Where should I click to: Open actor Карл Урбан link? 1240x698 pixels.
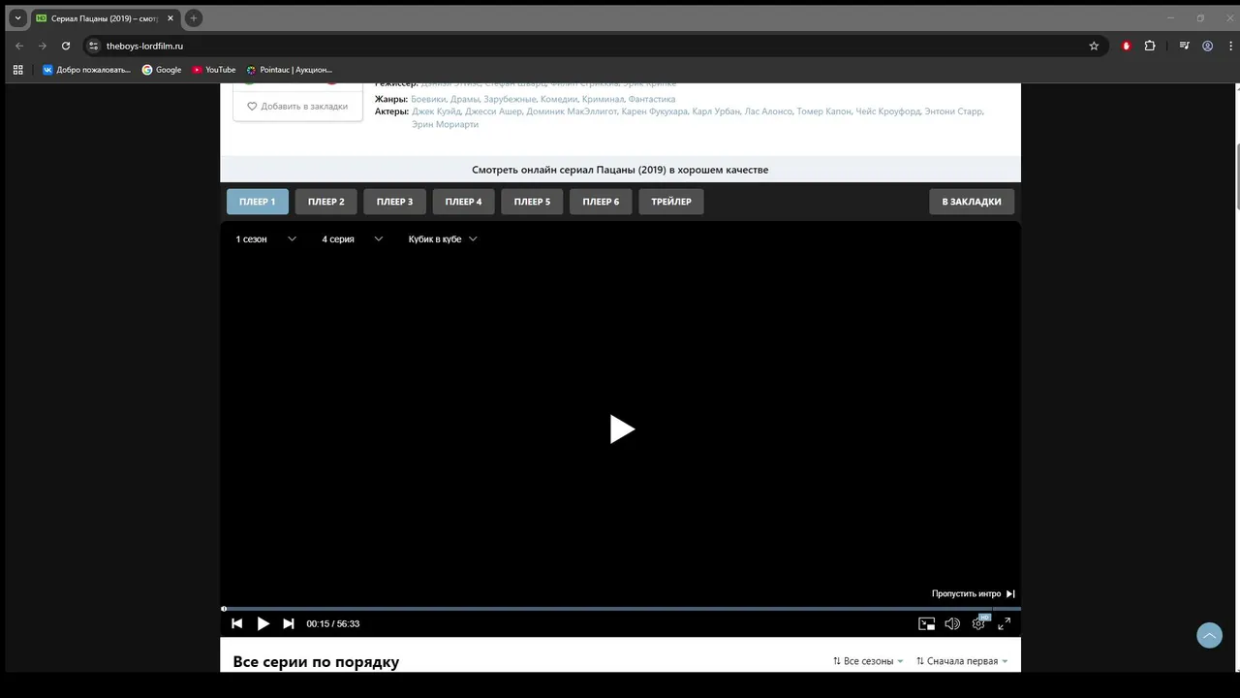[716, 111]
